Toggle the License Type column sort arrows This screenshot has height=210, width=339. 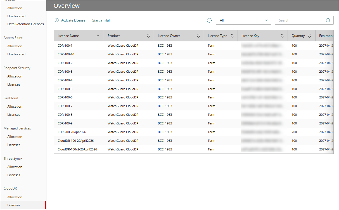point(232,36)
